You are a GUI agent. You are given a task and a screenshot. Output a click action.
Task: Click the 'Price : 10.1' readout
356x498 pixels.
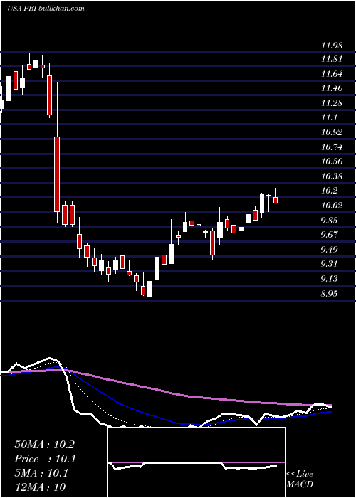point(44,459)
